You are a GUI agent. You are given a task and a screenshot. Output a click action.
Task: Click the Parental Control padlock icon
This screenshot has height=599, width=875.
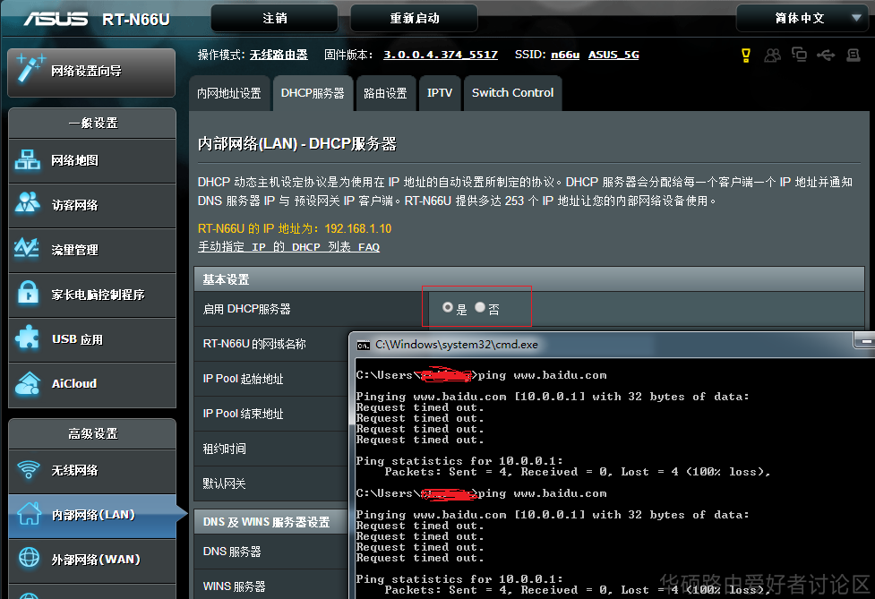(28, 292)
